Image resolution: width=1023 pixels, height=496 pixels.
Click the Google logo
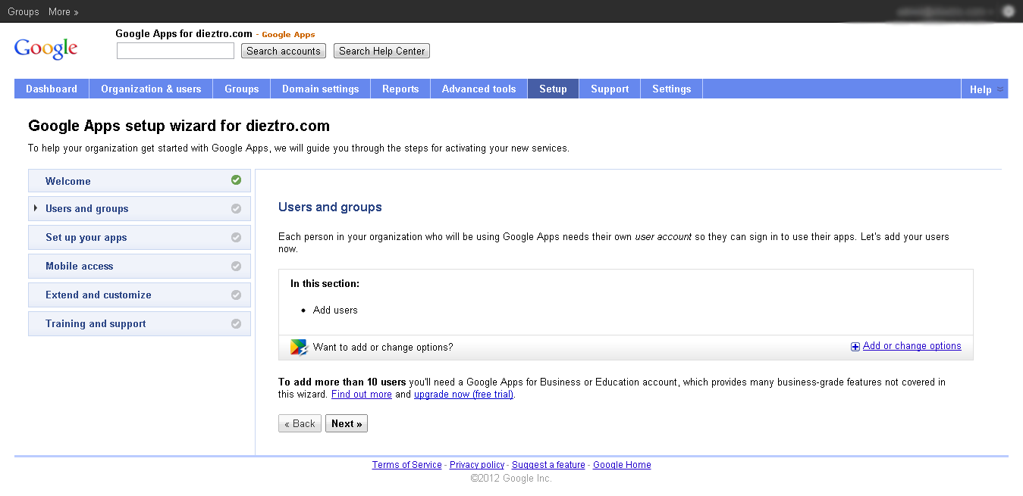point(46,48)
